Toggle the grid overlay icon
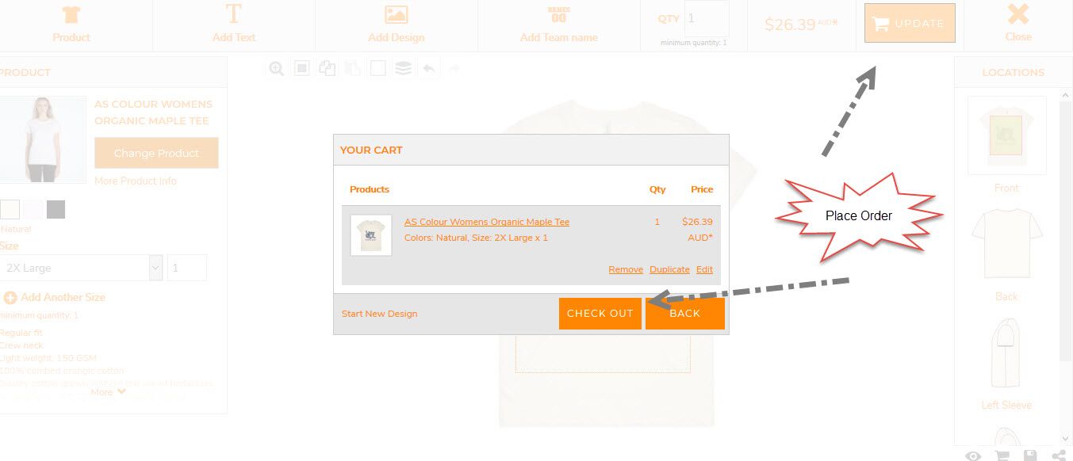The height and width of the screenshot is (461, 1073). tap(301, 68)
